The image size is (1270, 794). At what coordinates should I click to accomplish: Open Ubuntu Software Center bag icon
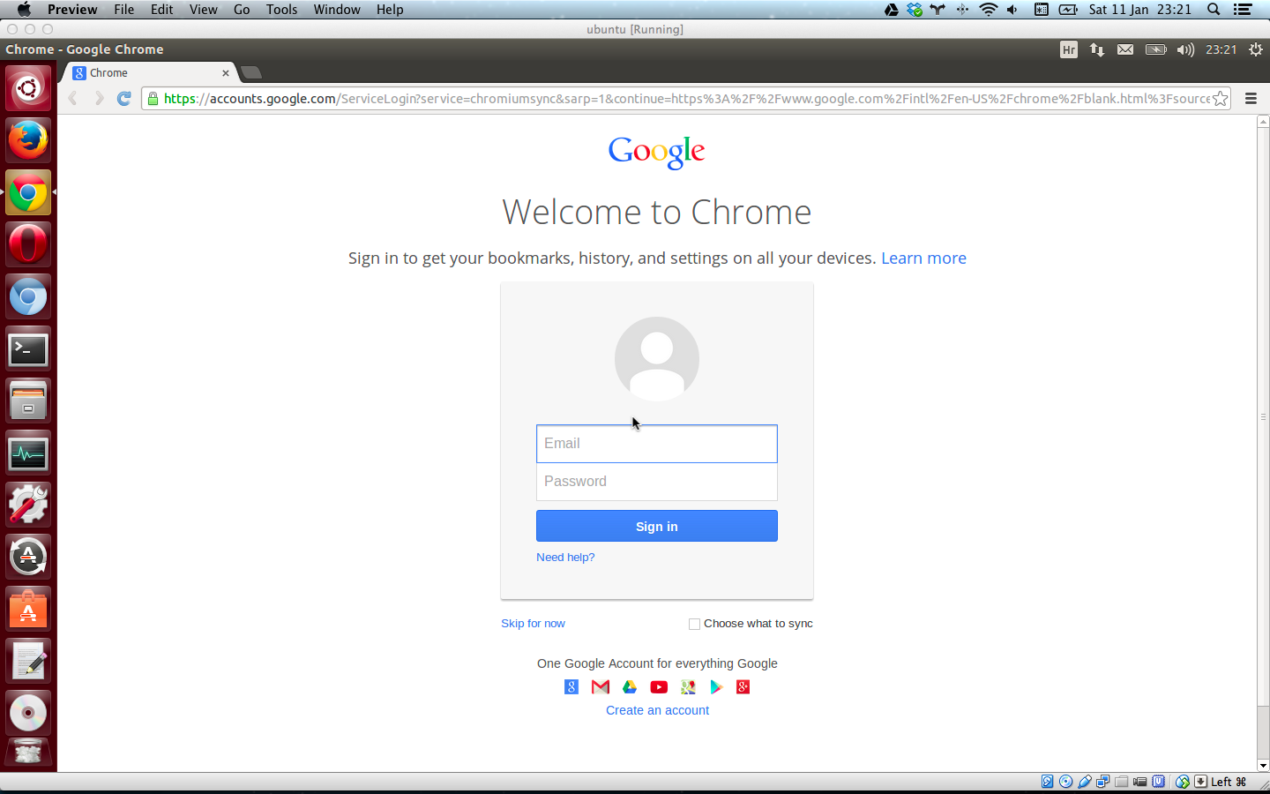[28, 610]
